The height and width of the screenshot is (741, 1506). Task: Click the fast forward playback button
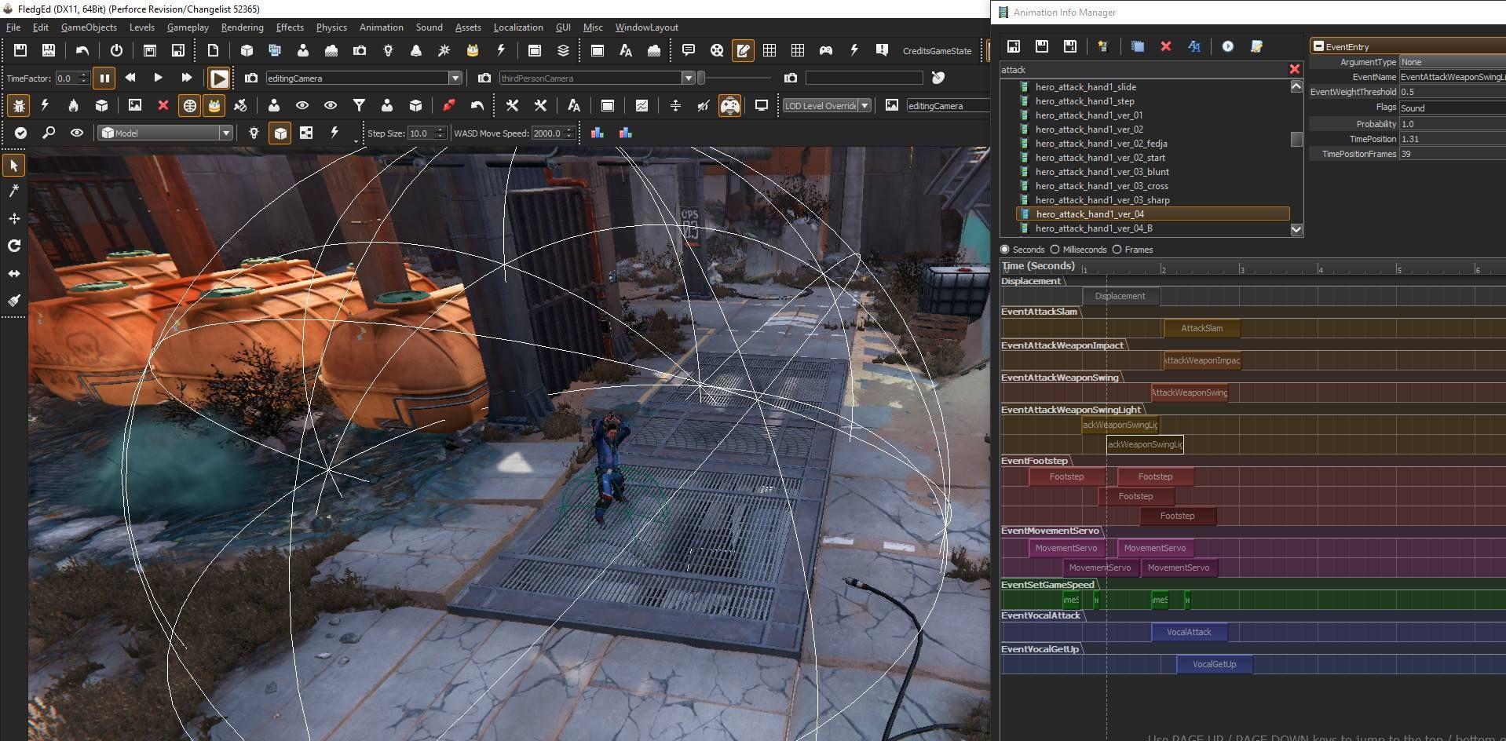point(186,78)
